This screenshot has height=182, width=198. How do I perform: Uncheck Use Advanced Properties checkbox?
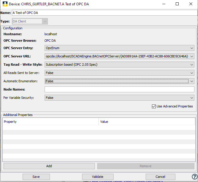click(x=154, y=106)
